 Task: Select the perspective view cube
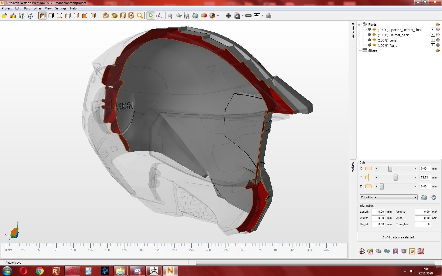point(43,16)
